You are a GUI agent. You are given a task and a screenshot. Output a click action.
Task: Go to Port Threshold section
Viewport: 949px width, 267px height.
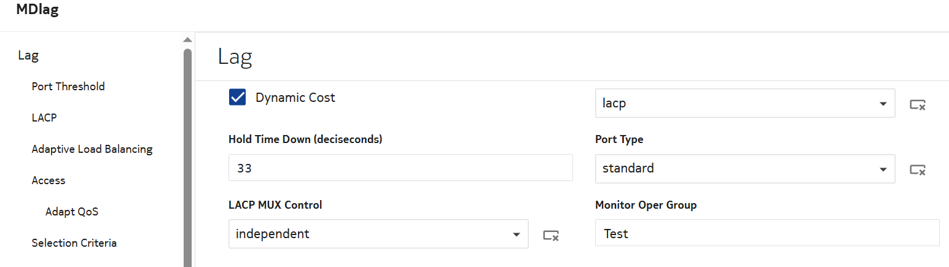click(68, 87)
